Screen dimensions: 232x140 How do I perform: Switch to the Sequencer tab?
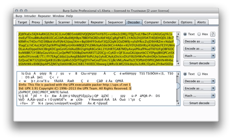tap(115, 22)
